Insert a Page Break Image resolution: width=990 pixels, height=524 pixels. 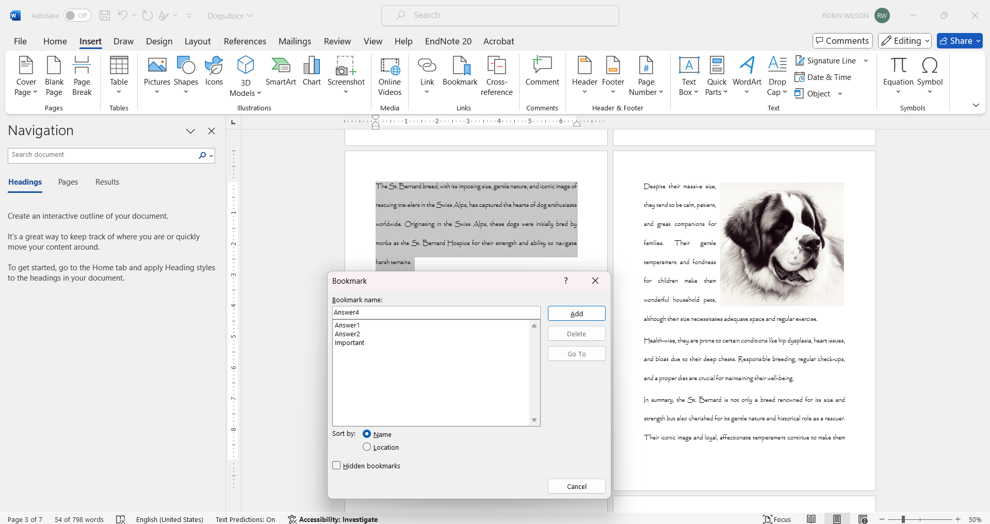(x=81, y=75)
